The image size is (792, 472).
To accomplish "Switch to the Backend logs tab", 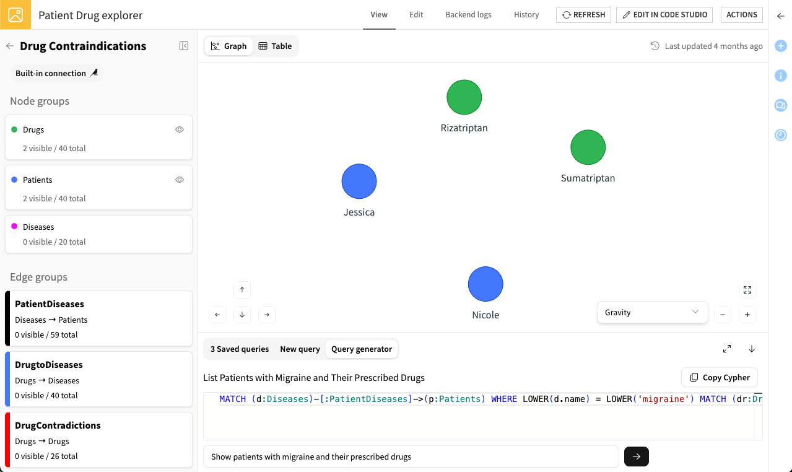I will [468, 14].
